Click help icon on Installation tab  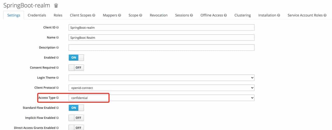[279, 15]
